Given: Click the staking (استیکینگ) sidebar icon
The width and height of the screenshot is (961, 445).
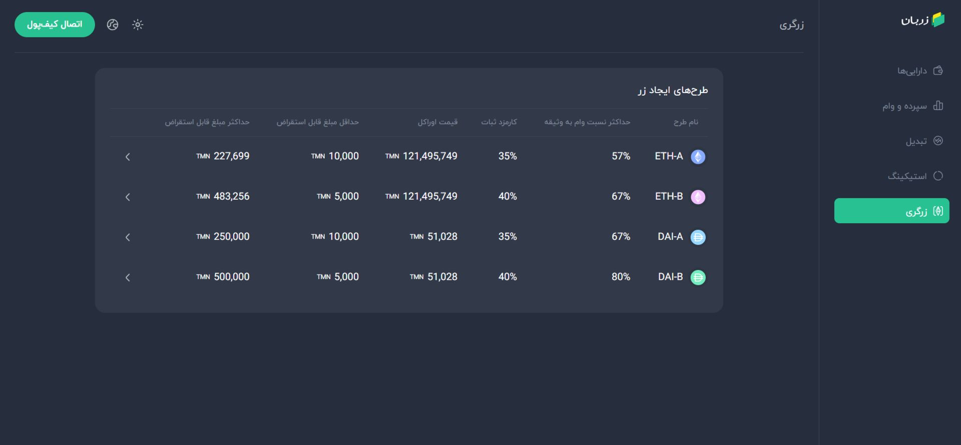Looking at the screenshot, I should tap(938, 176).
